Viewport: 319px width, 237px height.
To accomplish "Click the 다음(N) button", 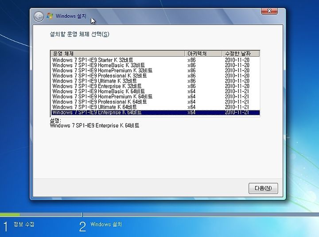I will coord(263,188).
